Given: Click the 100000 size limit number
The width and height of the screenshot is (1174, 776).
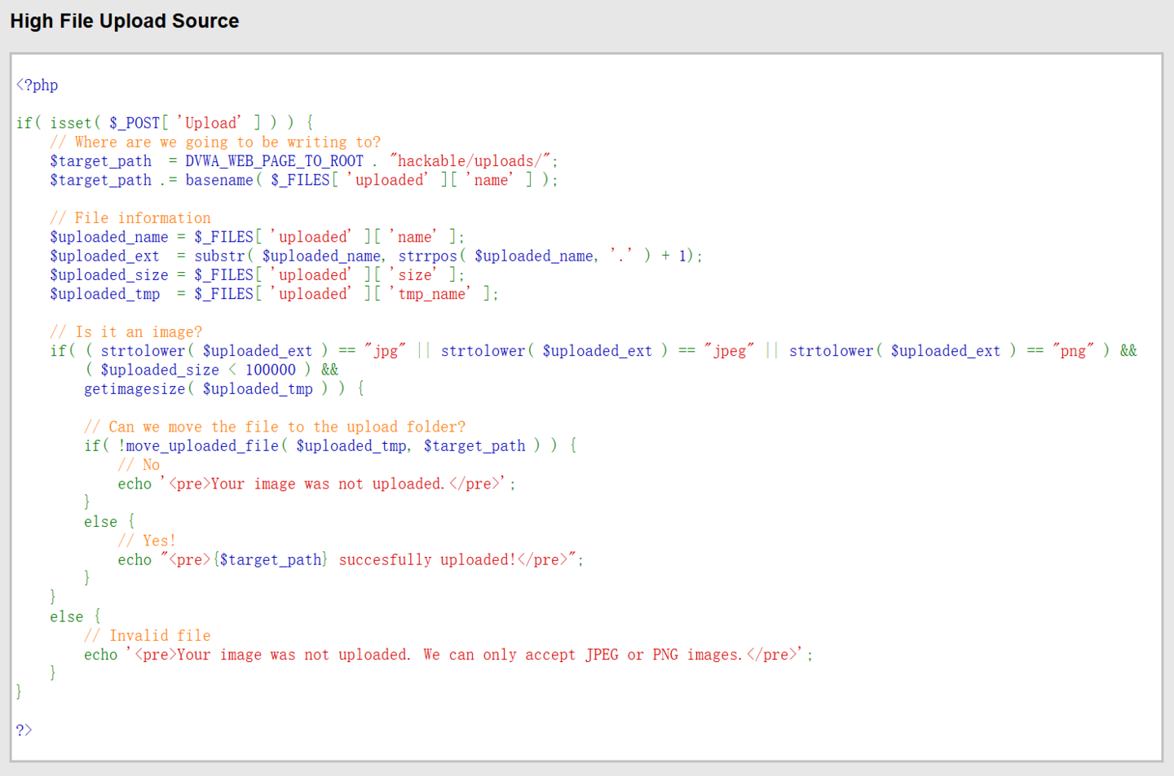Looking at the screenshot, I should [x=271, y=370].
